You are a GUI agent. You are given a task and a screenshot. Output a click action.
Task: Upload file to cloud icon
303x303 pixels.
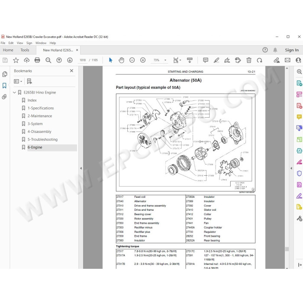click(x=27, y=60)
